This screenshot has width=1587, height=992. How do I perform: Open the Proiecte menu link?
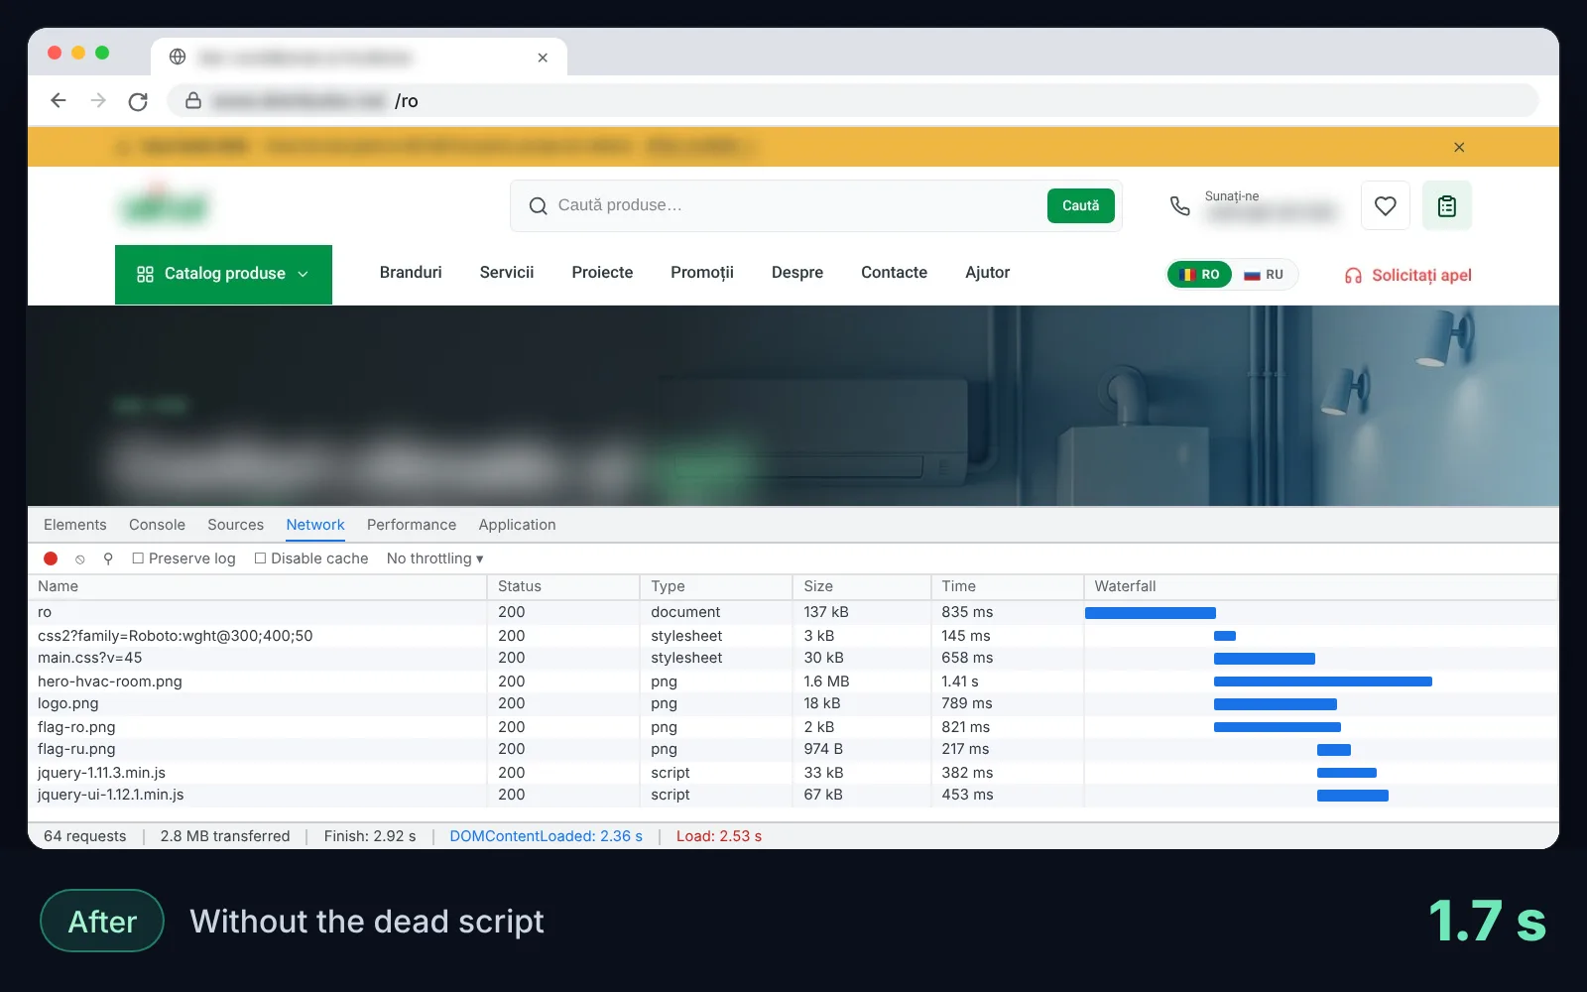point(602,273)
